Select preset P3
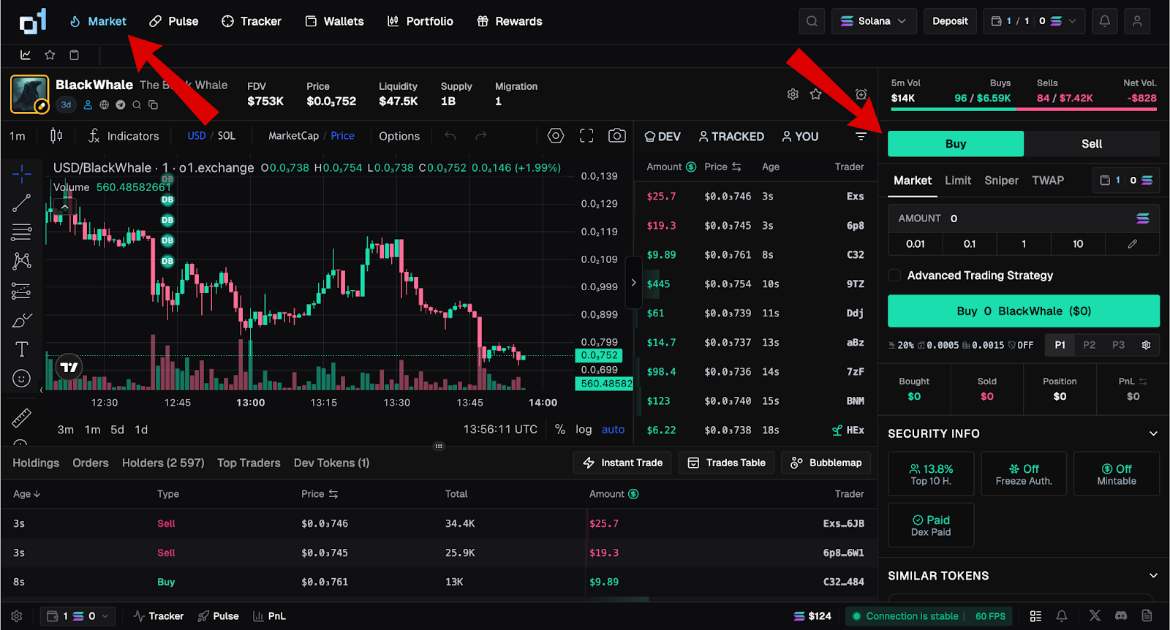Viewport: 1170px width, 630px height. [x=1118, y=345]
